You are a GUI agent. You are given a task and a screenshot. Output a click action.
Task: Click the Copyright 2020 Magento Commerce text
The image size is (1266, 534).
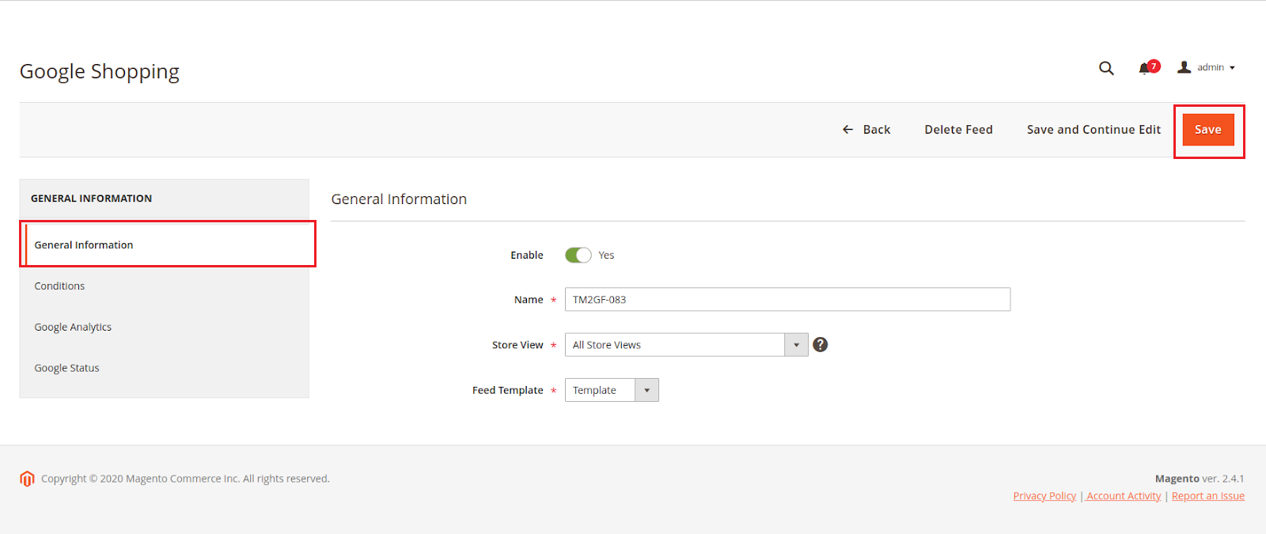[185, 479]
